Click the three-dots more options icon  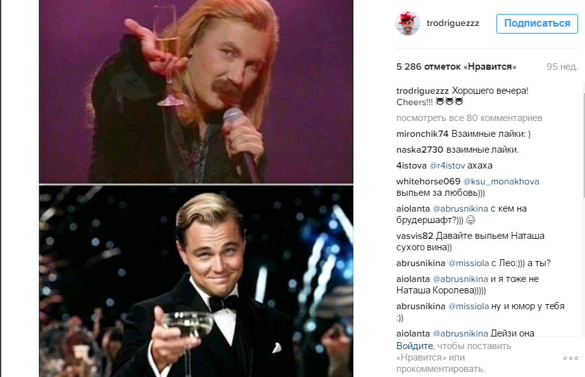point(570,359)
